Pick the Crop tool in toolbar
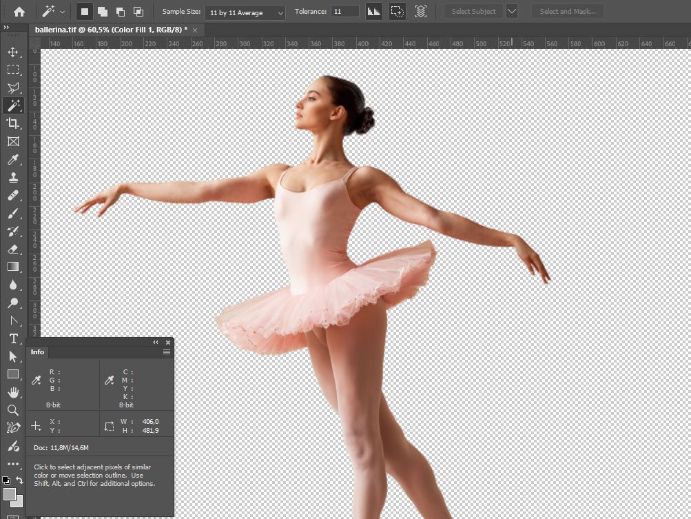The height and width of the screenshot is (519, 691). (12, 123)
